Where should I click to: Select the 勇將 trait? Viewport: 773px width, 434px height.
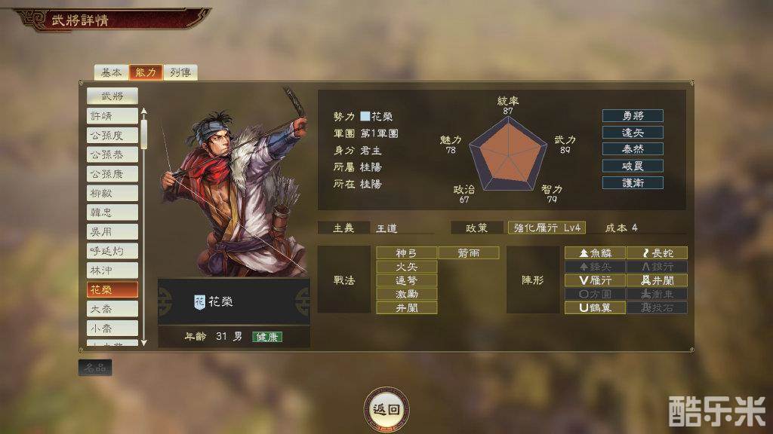(x=633, y=115)
